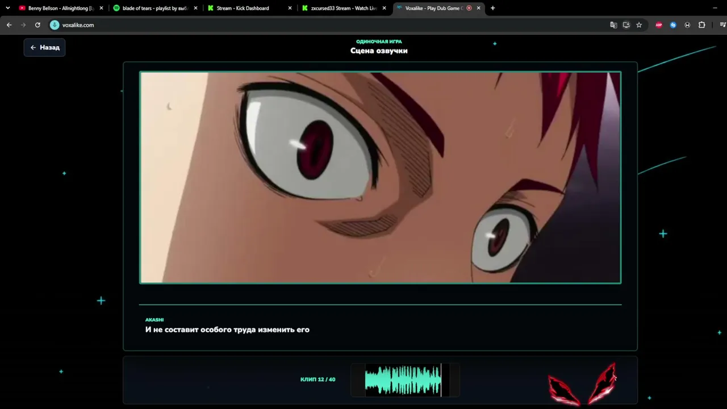Click the teal audio waveform
This screenshot has height=409, width=727.
coord(403,379)
